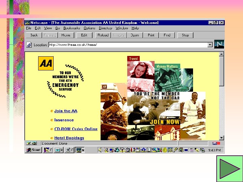Click the Forward toolbar button
The image size is (243, 182).
(x=50, y=35)
